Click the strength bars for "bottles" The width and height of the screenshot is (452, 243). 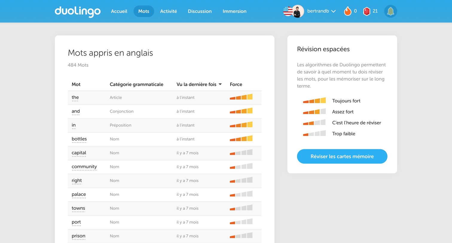(241, 138)
